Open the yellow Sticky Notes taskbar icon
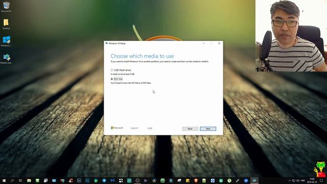The height and width of the screenshot is (184, 327). (x=188, y=180)
